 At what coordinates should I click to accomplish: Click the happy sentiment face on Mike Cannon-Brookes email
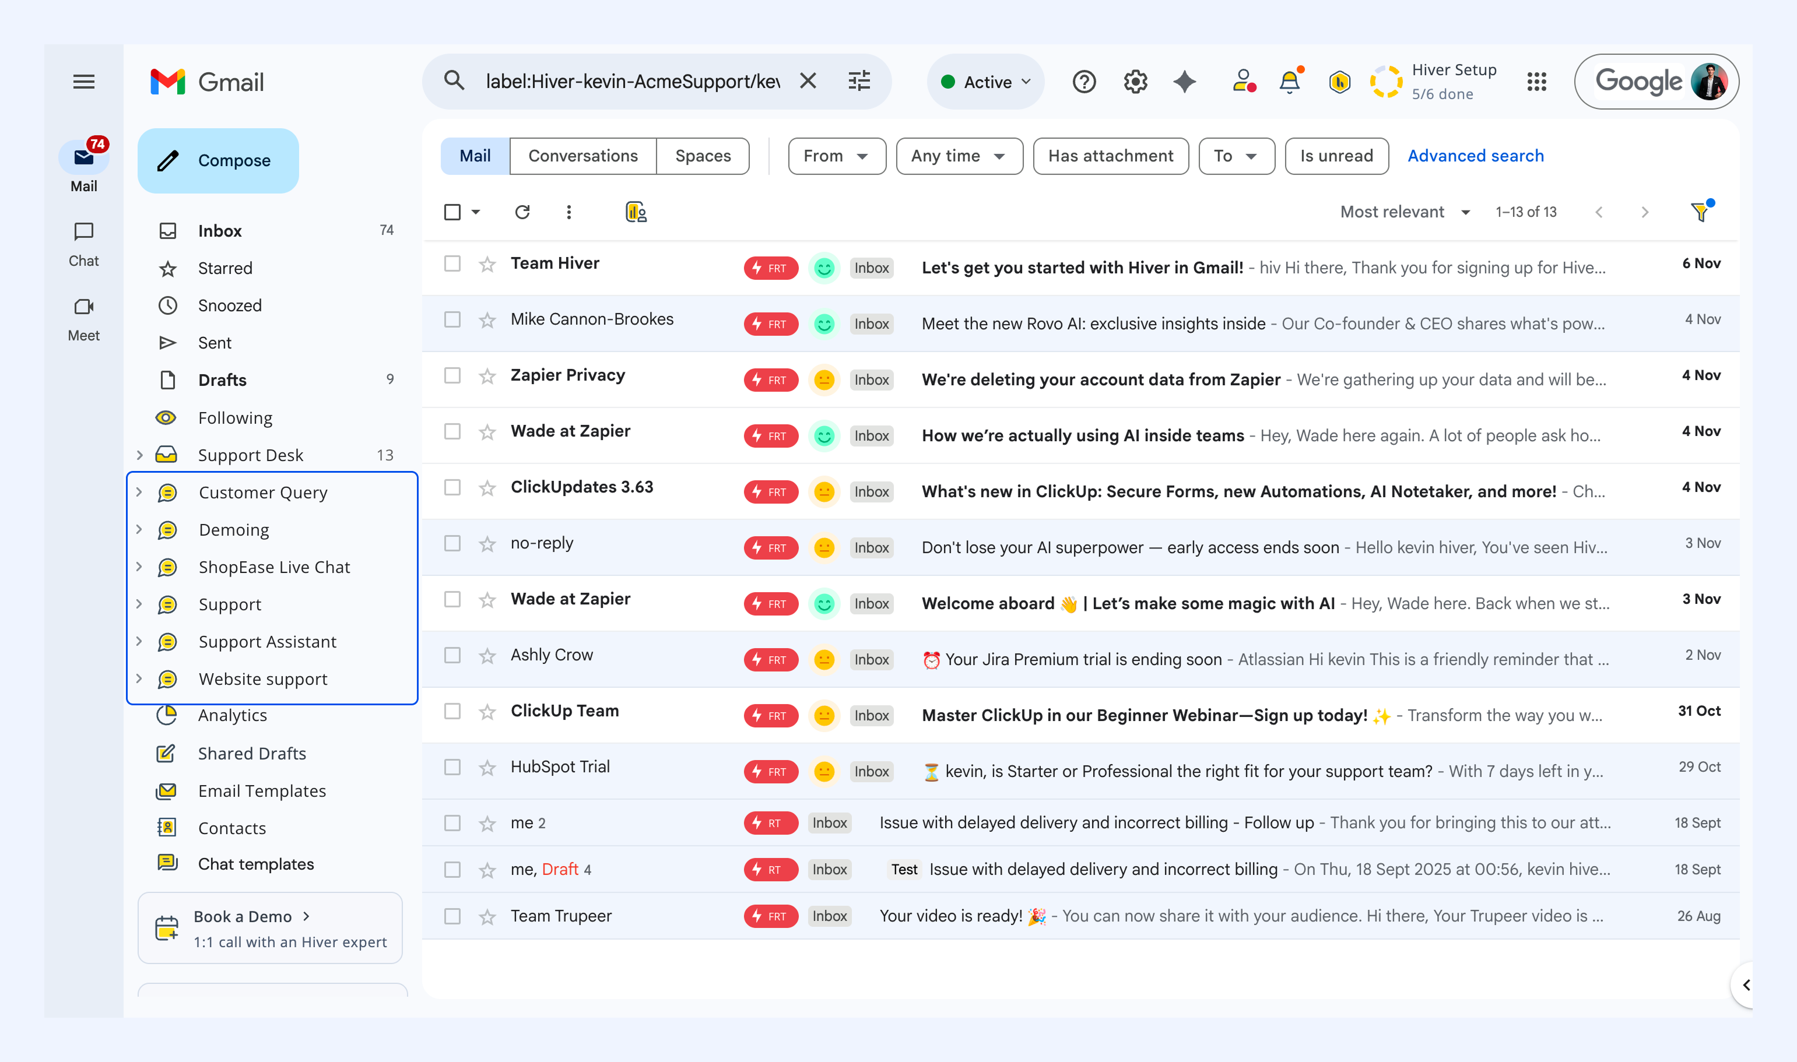[x=824, y=324]
